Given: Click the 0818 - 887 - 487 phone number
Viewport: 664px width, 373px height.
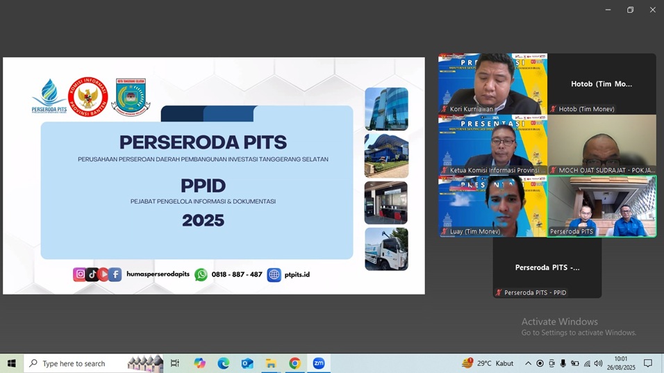Looking at the screenshot, I should point(237,274).
